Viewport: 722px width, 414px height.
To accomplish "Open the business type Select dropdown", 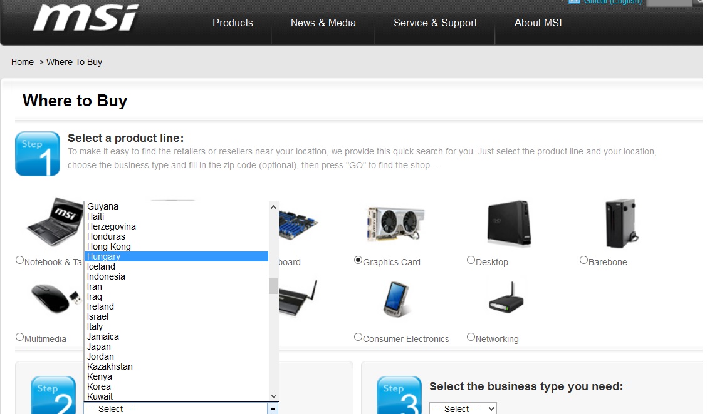I will 463,408.
